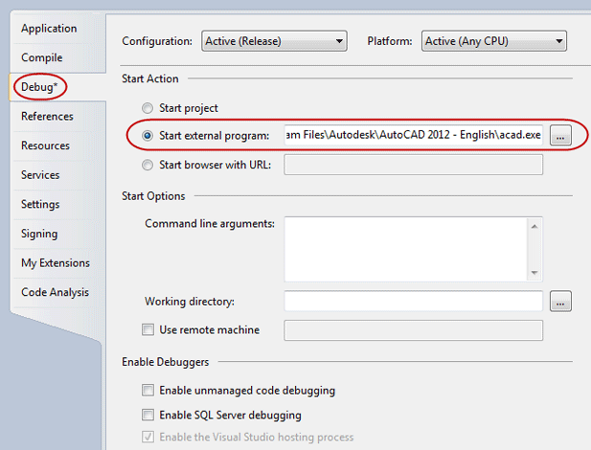Select the Code Analysis tab
591x450 pixels.
pos(55,292)
